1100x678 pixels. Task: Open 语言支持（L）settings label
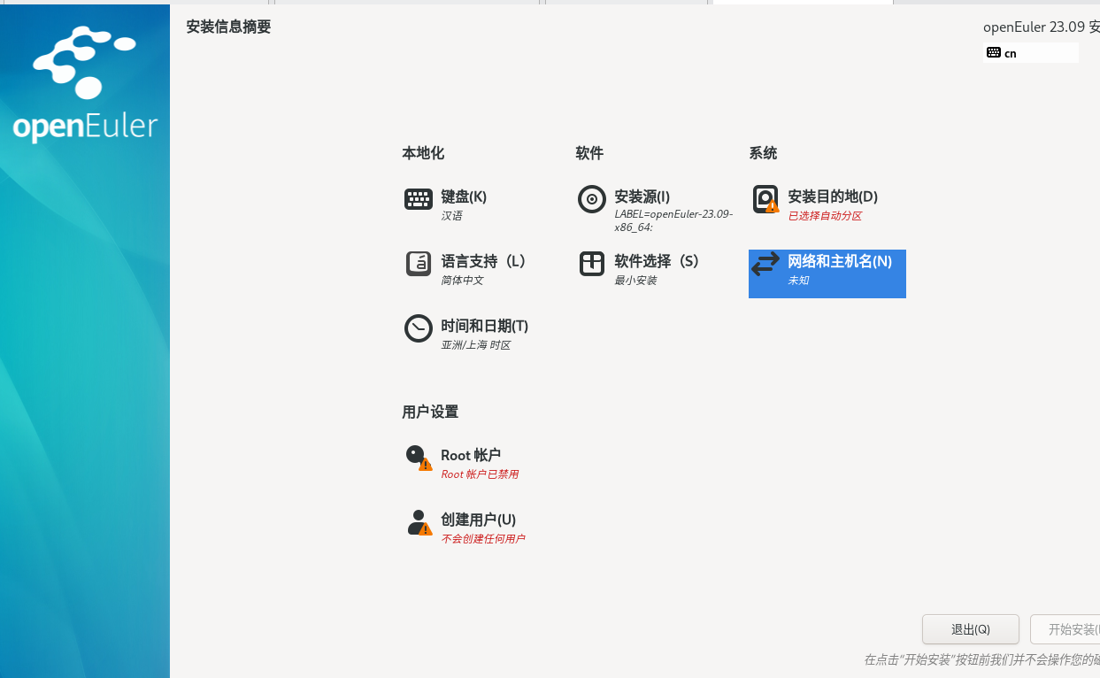point(483,261)
